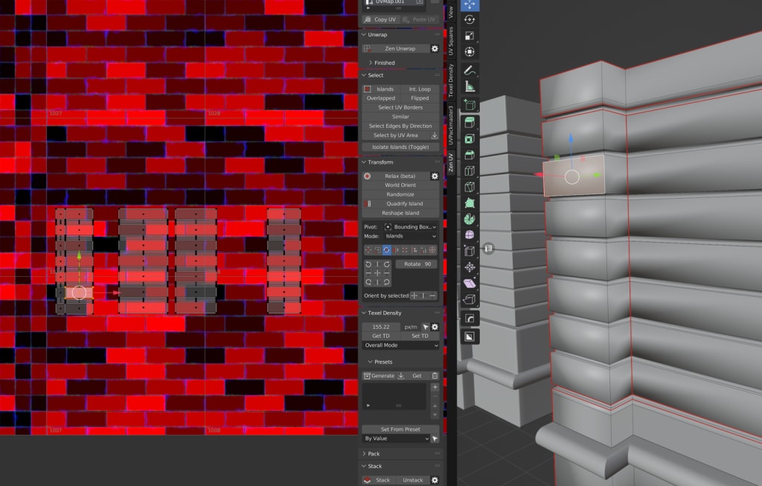This screenshot has width=762, height=486.
Task: Choose the Annotate pencil tool
Action: point(470,71)
